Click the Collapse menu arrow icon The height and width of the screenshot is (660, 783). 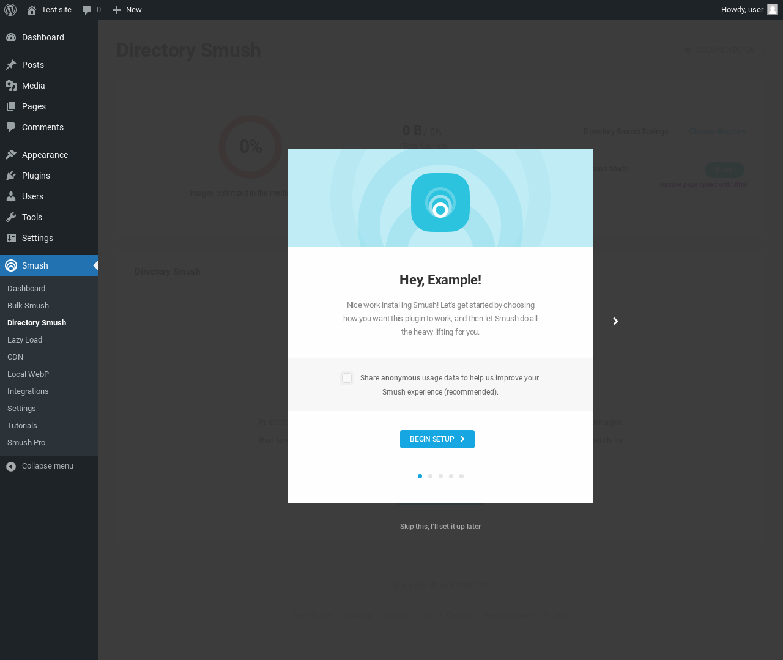pos(11,467)
